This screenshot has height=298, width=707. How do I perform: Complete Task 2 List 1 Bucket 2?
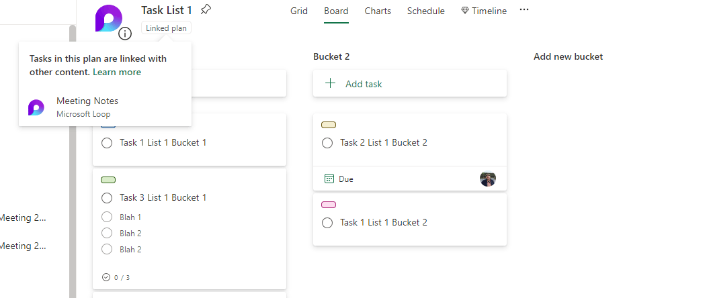pos(327,143)
